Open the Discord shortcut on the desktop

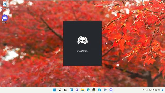[5, 19]
